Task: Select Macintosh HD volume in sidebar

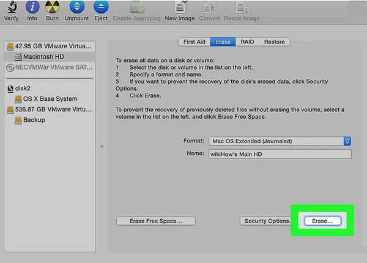Action: (44, 56)
